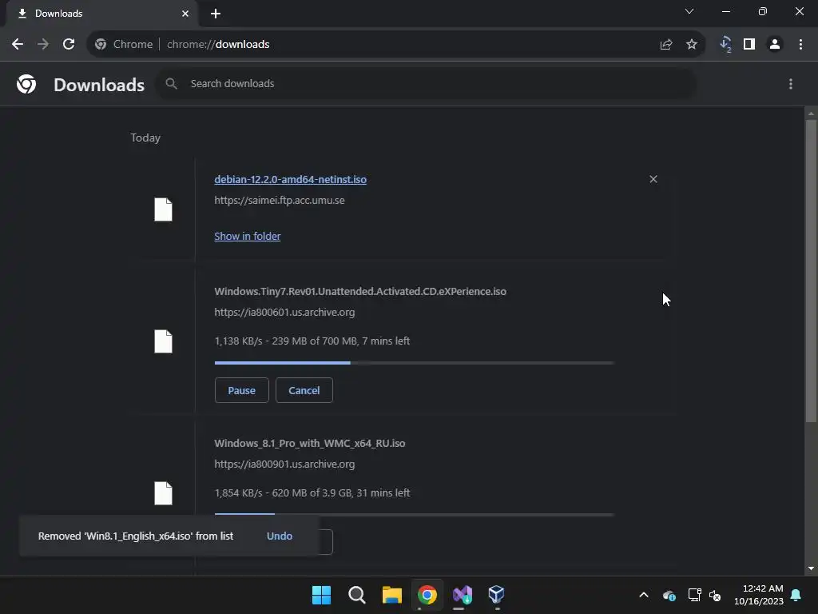Viewport: 818px width, 614px height.
Task: Open the toolbar downloads indicator icon
Action: click(725, 45)
